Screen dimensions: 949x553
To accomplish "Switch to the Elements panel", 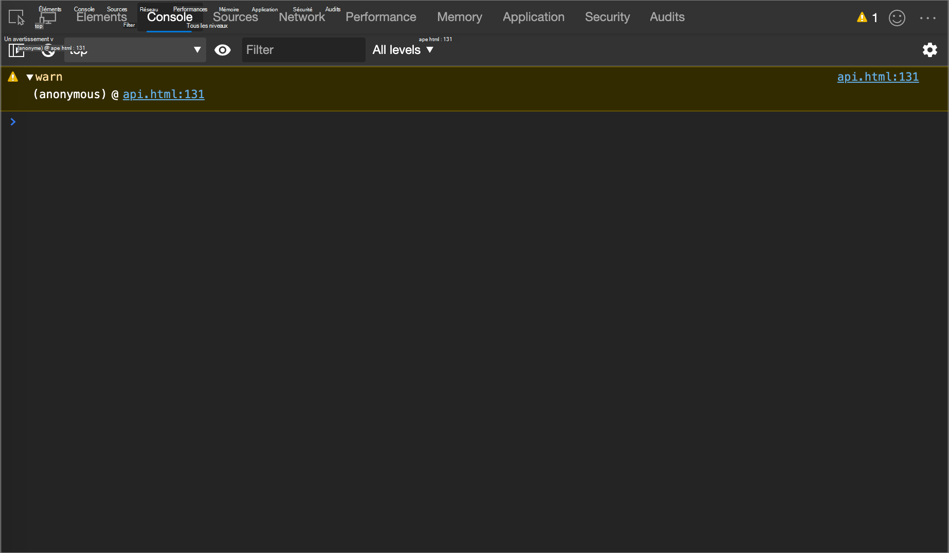I will [101, 17].
